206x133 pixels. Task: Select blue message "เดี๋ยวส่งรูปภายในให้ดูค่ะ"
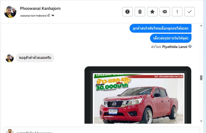171,38
